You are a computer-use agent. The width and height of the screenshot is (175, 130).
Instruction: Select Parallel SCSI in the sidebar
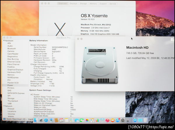coord(13,83)
